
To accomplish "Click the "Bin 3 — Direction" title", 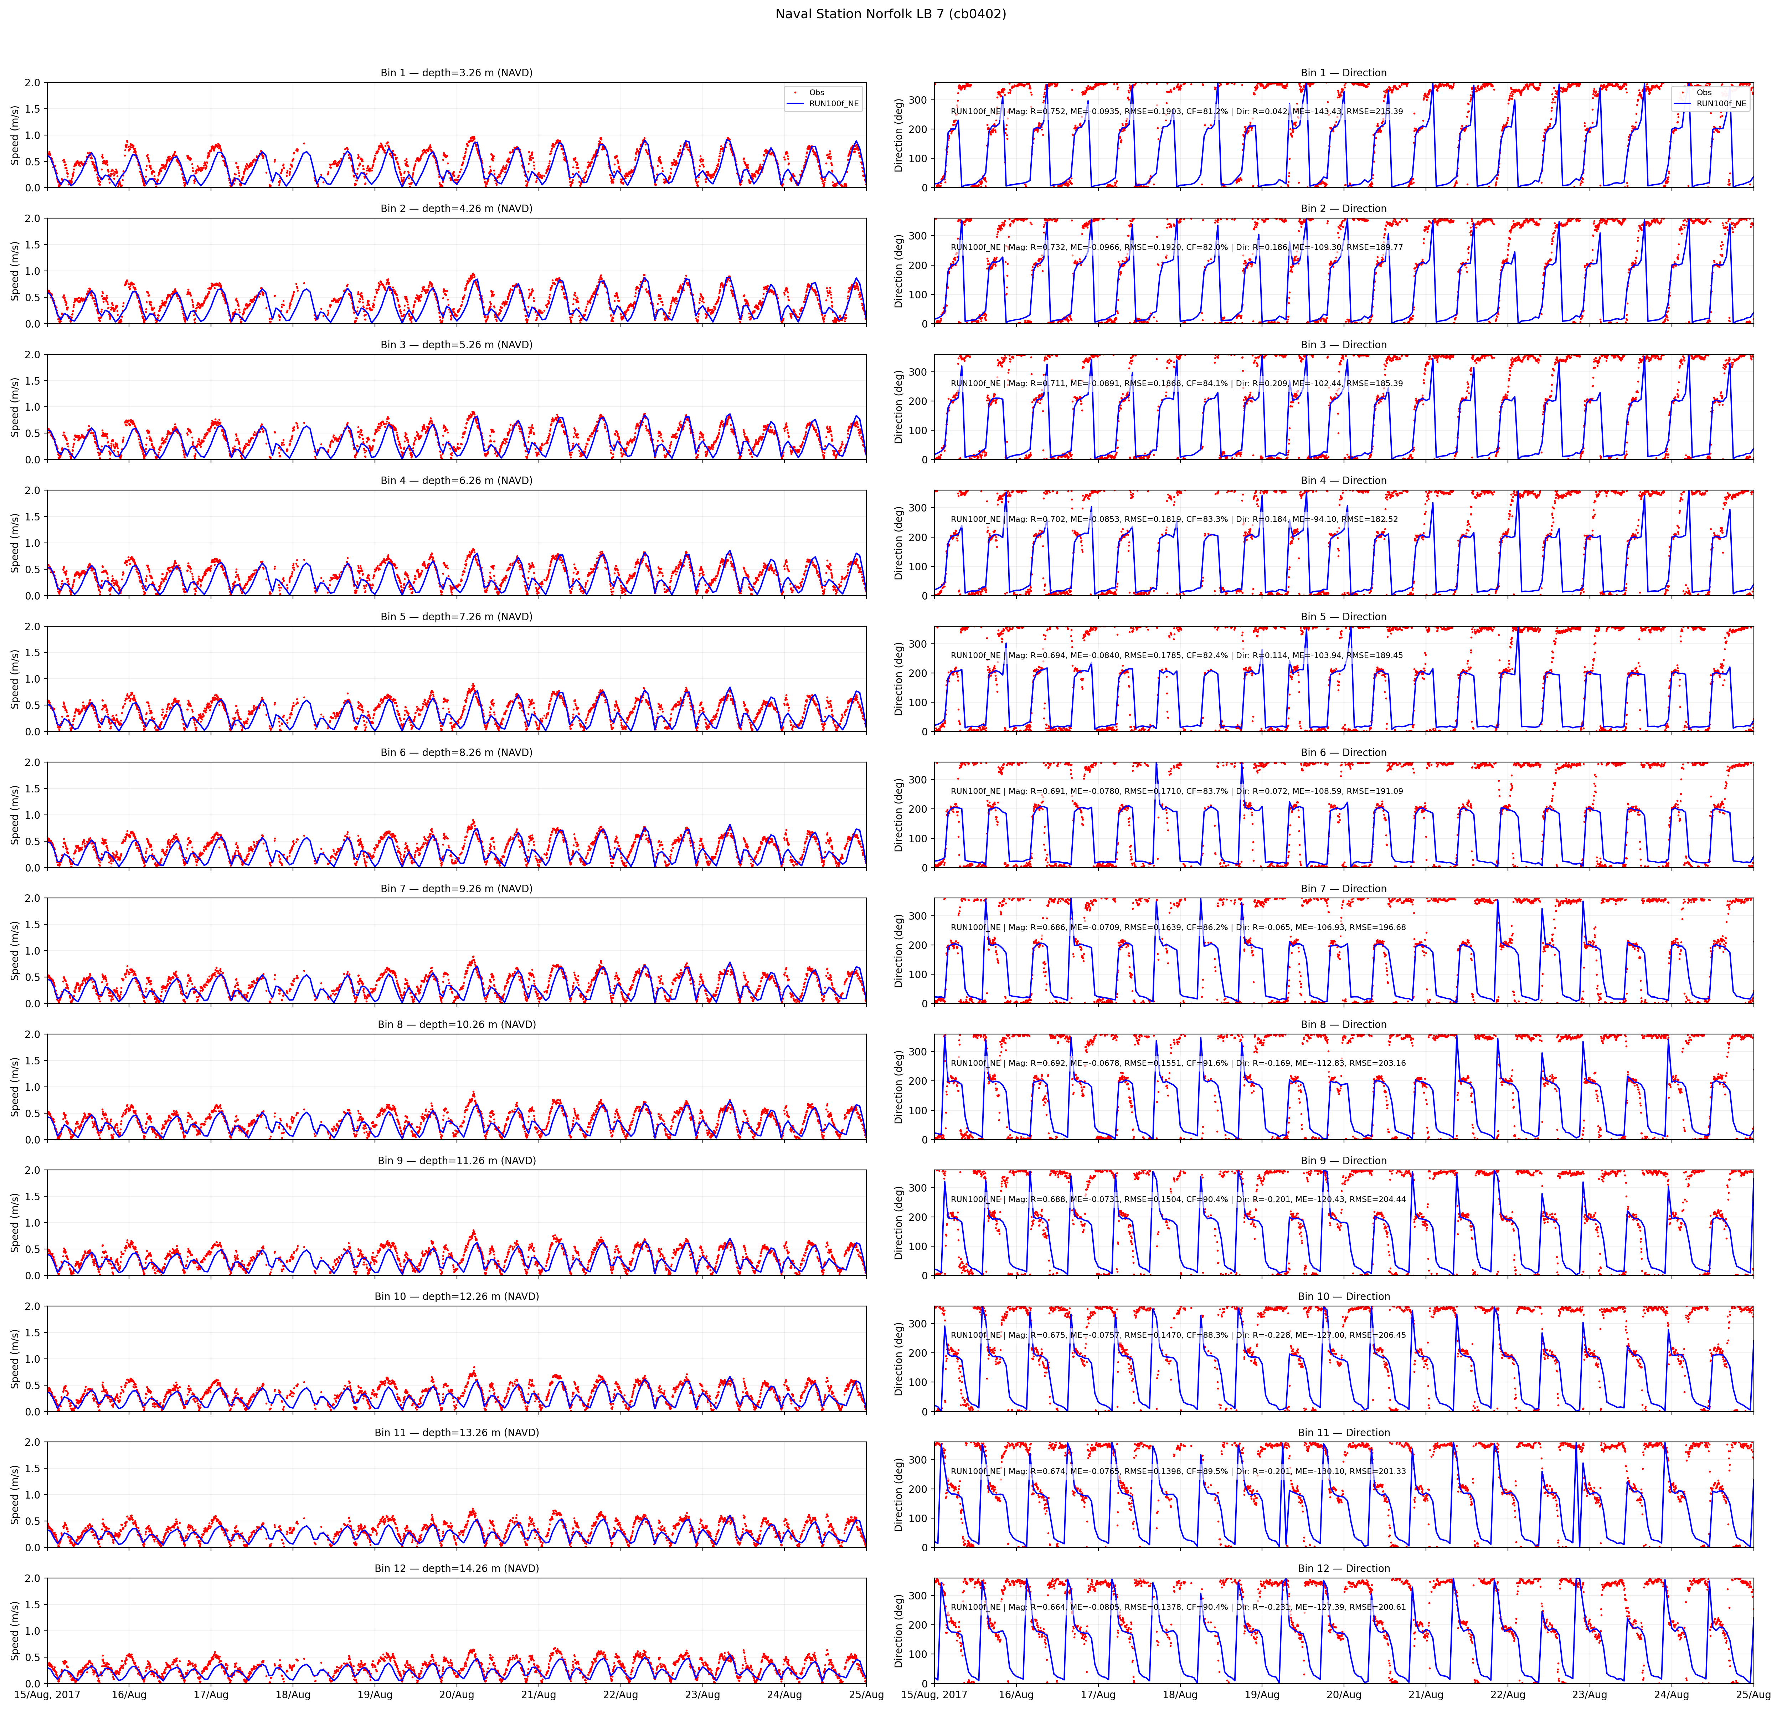I will point(1344,345).
